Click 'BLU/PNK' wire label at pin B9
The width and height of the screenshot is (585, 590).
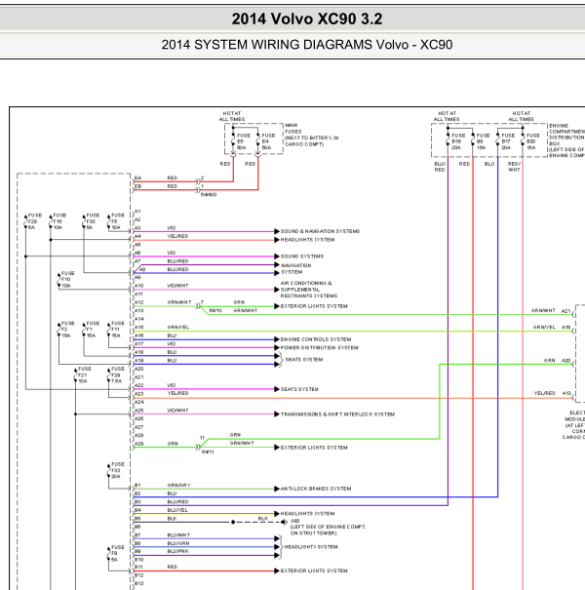pos(178,551)
